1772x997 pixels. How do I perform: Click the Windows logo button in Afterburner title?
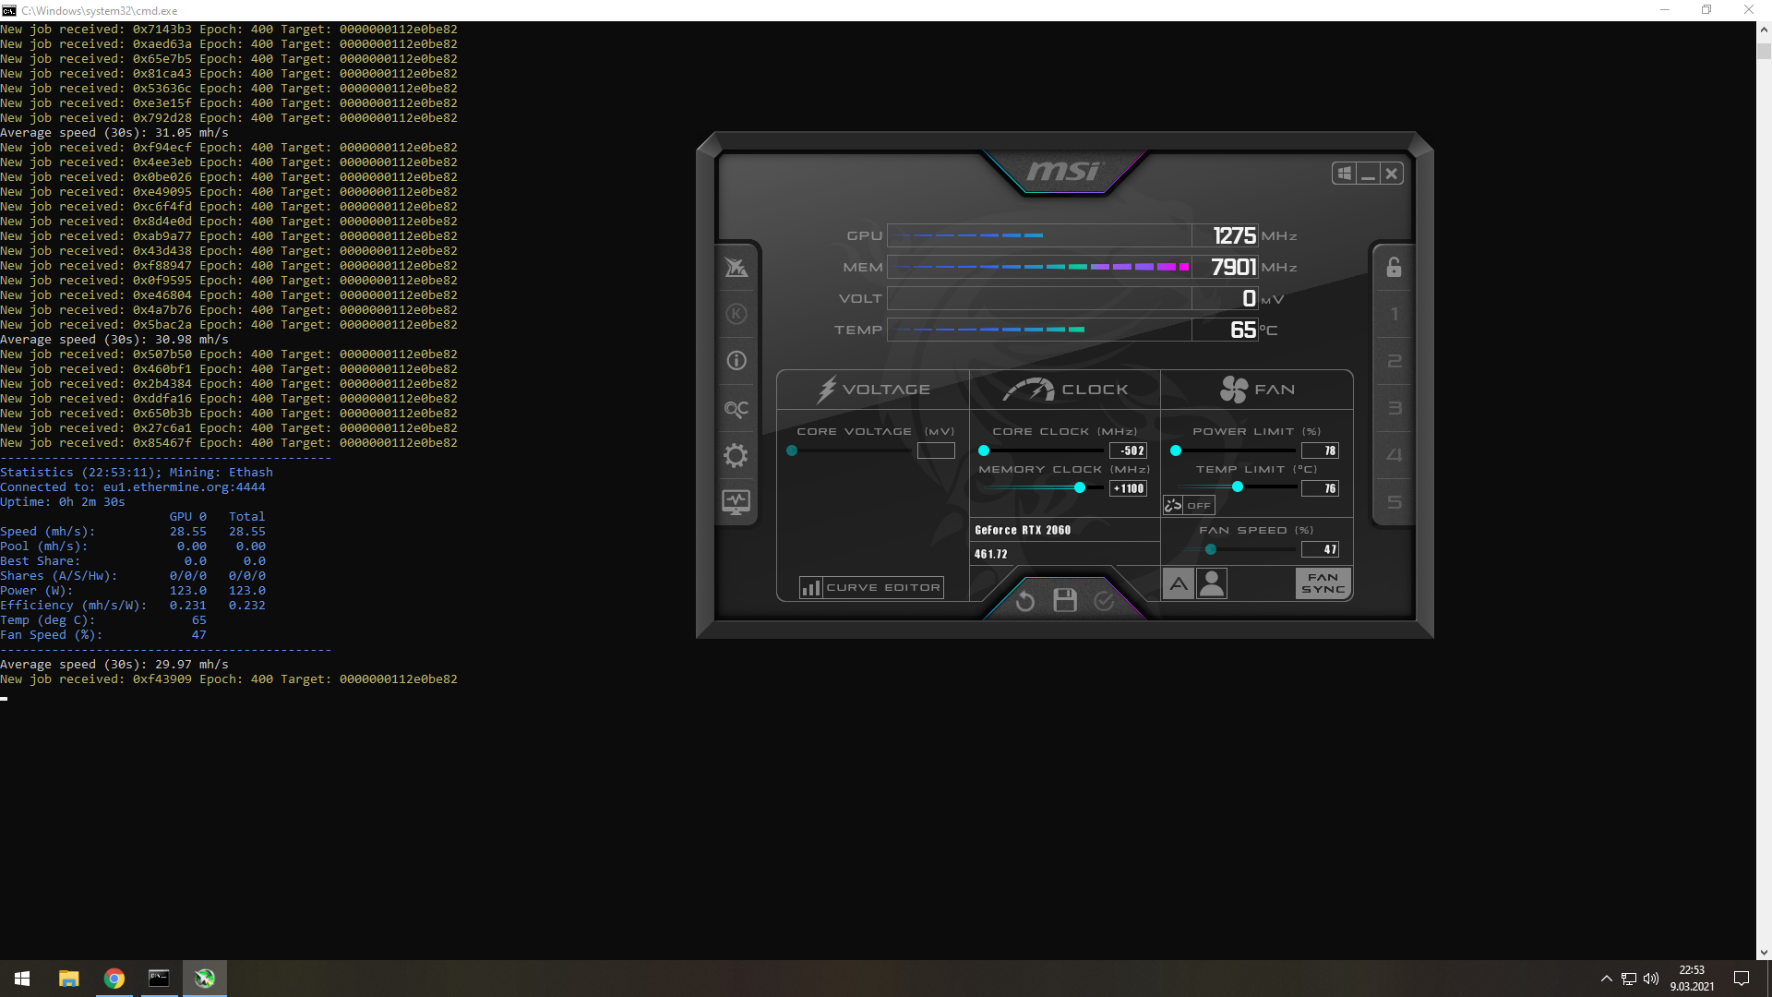[x=1345, y=174]
